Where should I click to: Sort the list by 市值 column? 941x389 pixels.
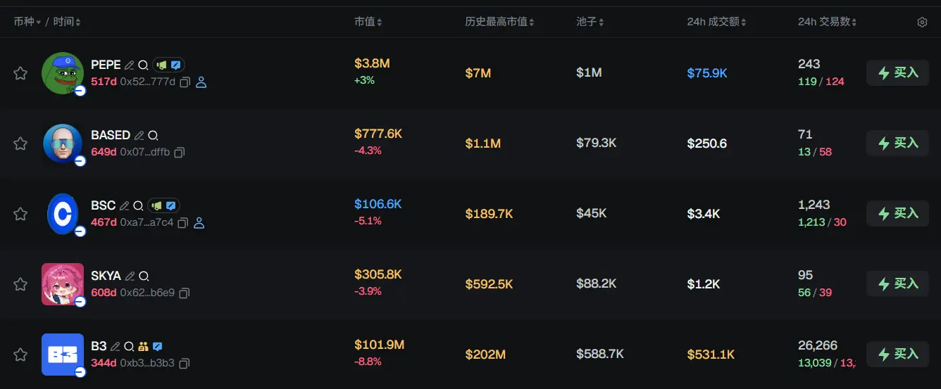point(368,23)
